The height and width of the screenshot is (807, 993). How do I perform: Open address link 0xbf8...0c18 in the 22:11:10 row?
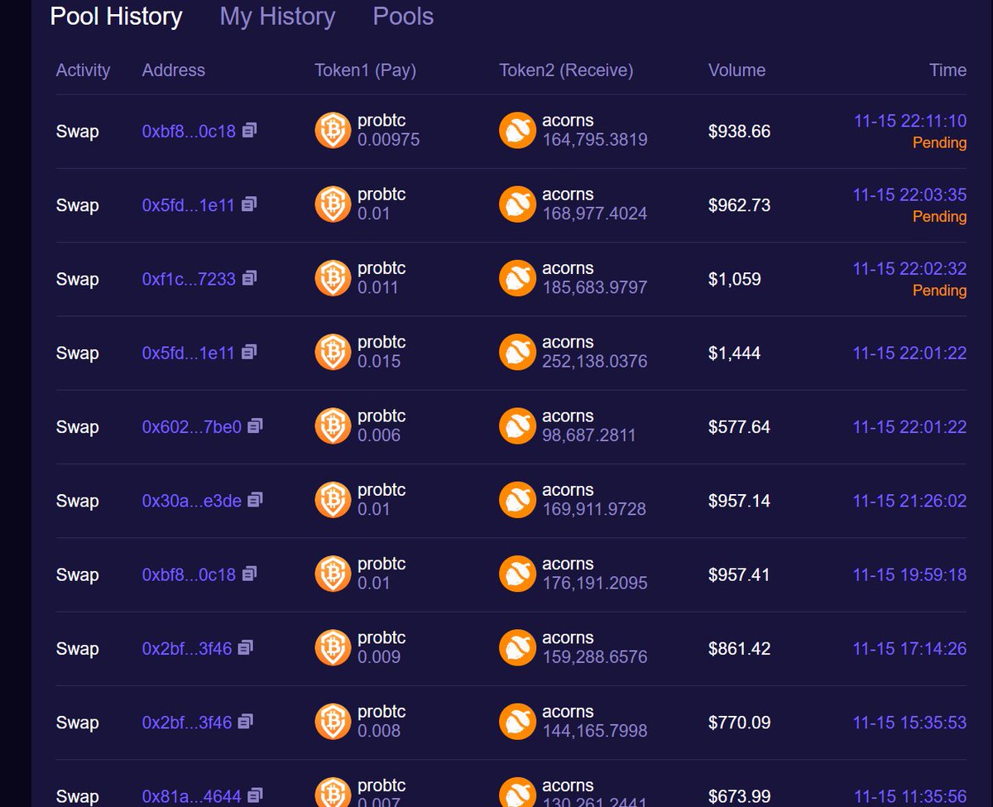coord(189,131)
